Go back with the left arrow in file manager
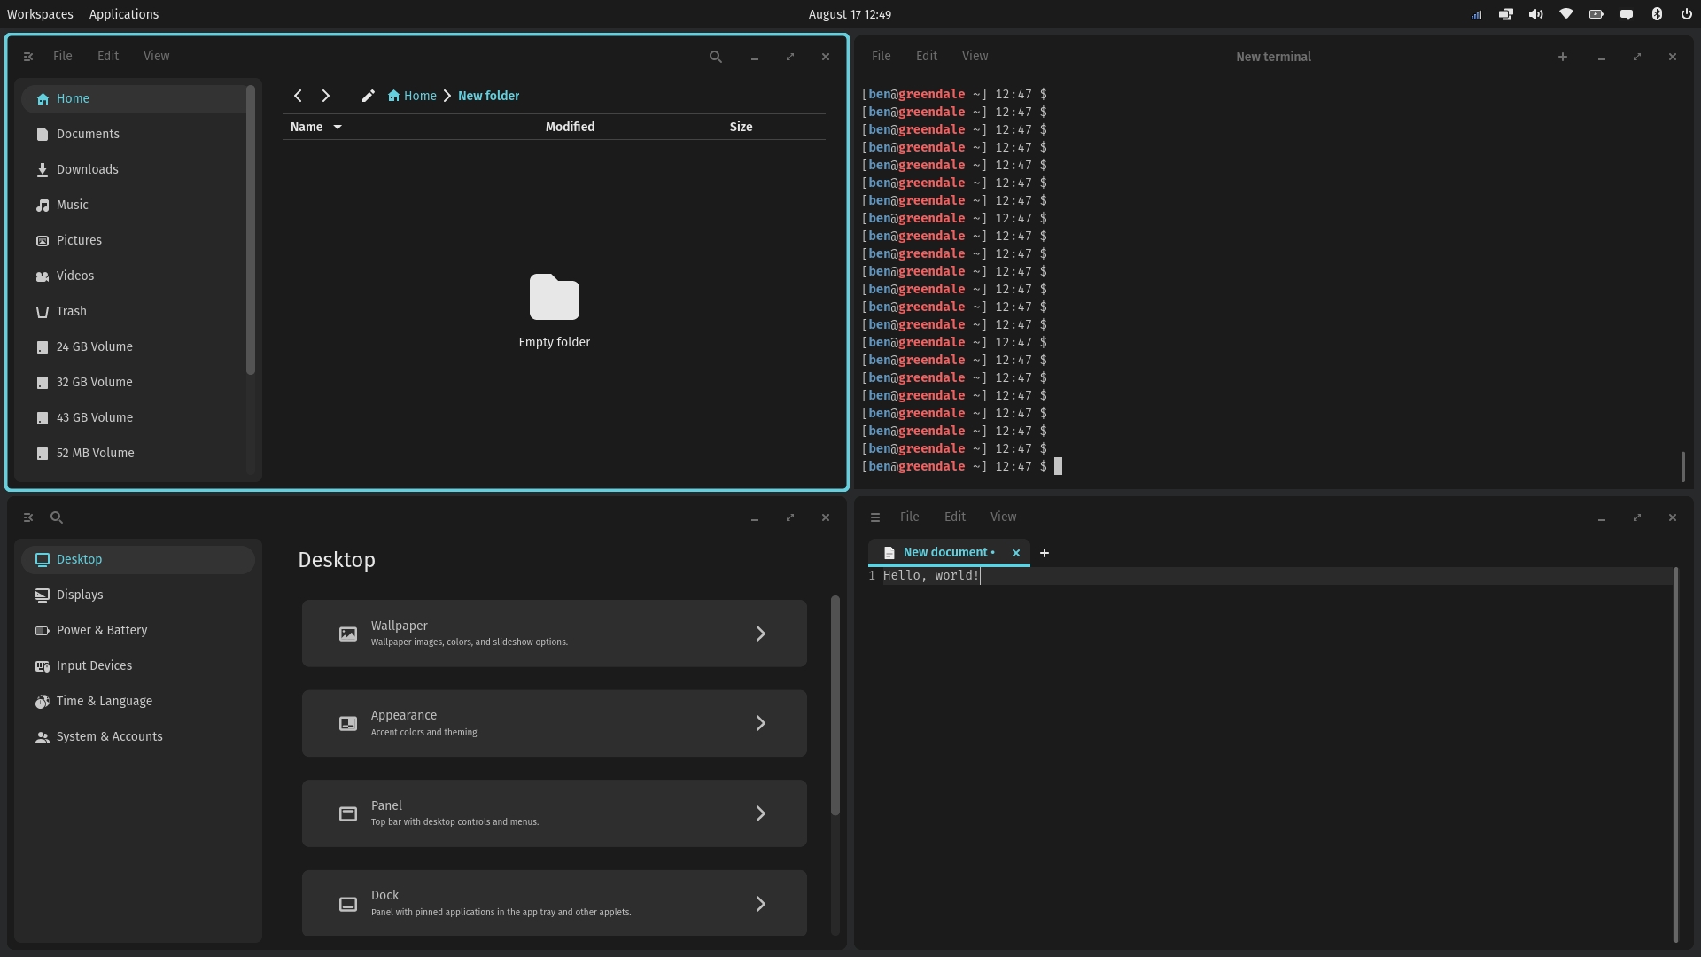The height and width of the screenshot is (957, 1701). tap(298, 96)
